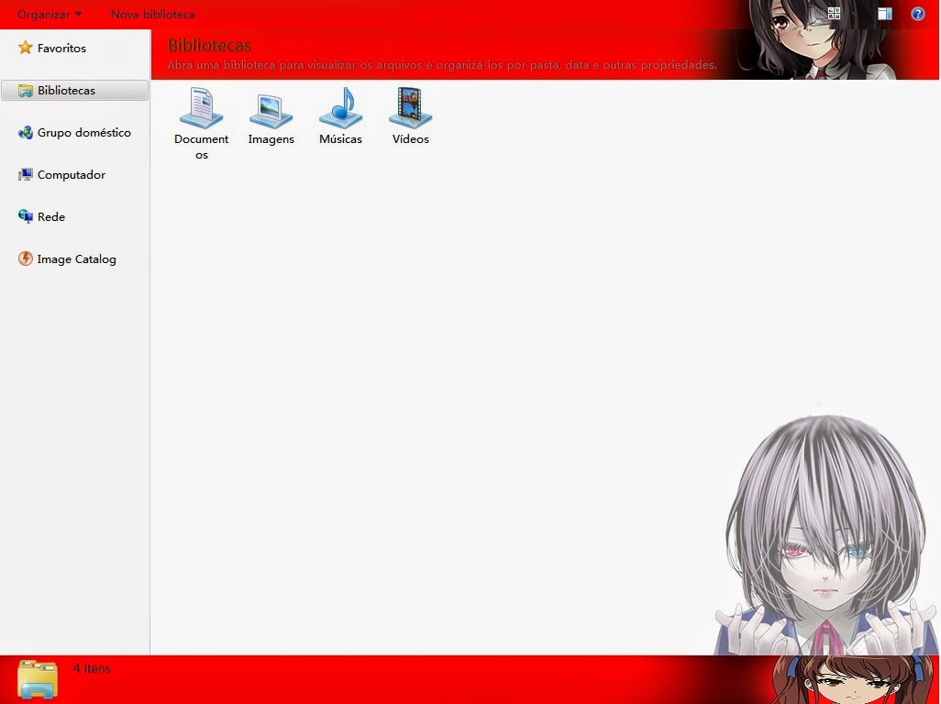Click the Computador monitor icon

[25, 174]
